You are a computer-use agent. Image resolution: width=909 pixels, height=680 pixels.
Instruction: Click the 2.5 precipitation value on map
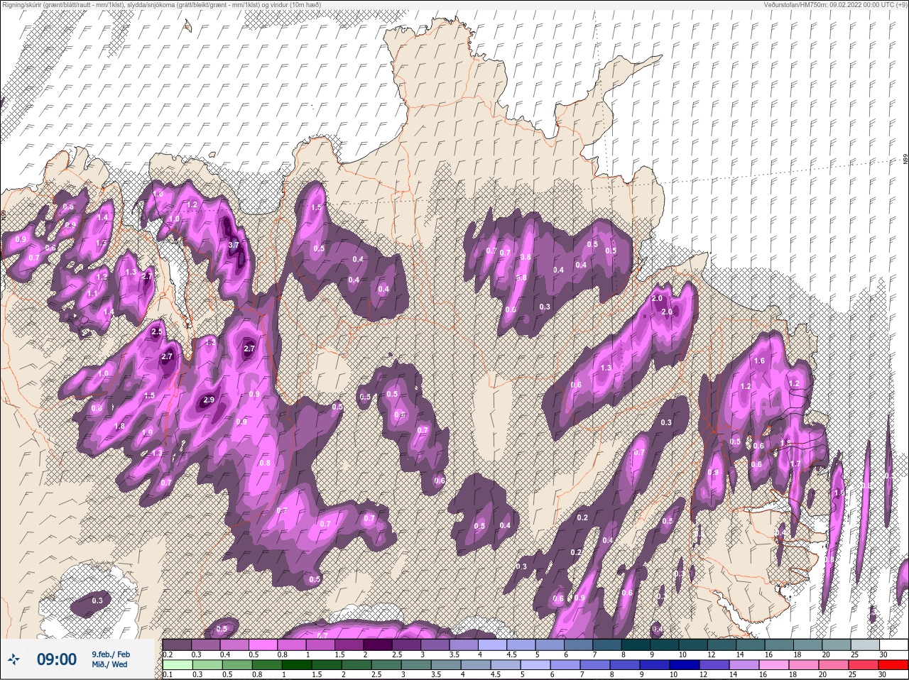(x=157, y=331)
